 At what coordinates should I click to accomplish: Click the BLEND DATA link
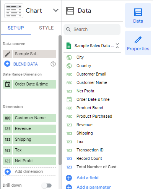[x=26, y=64]
